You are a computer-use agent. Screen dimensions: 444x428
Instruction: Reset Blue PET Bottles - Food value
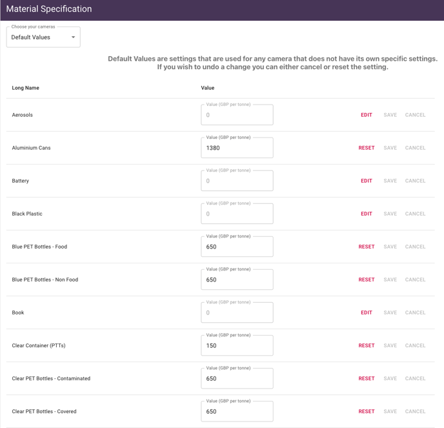(x=366, y=247)
